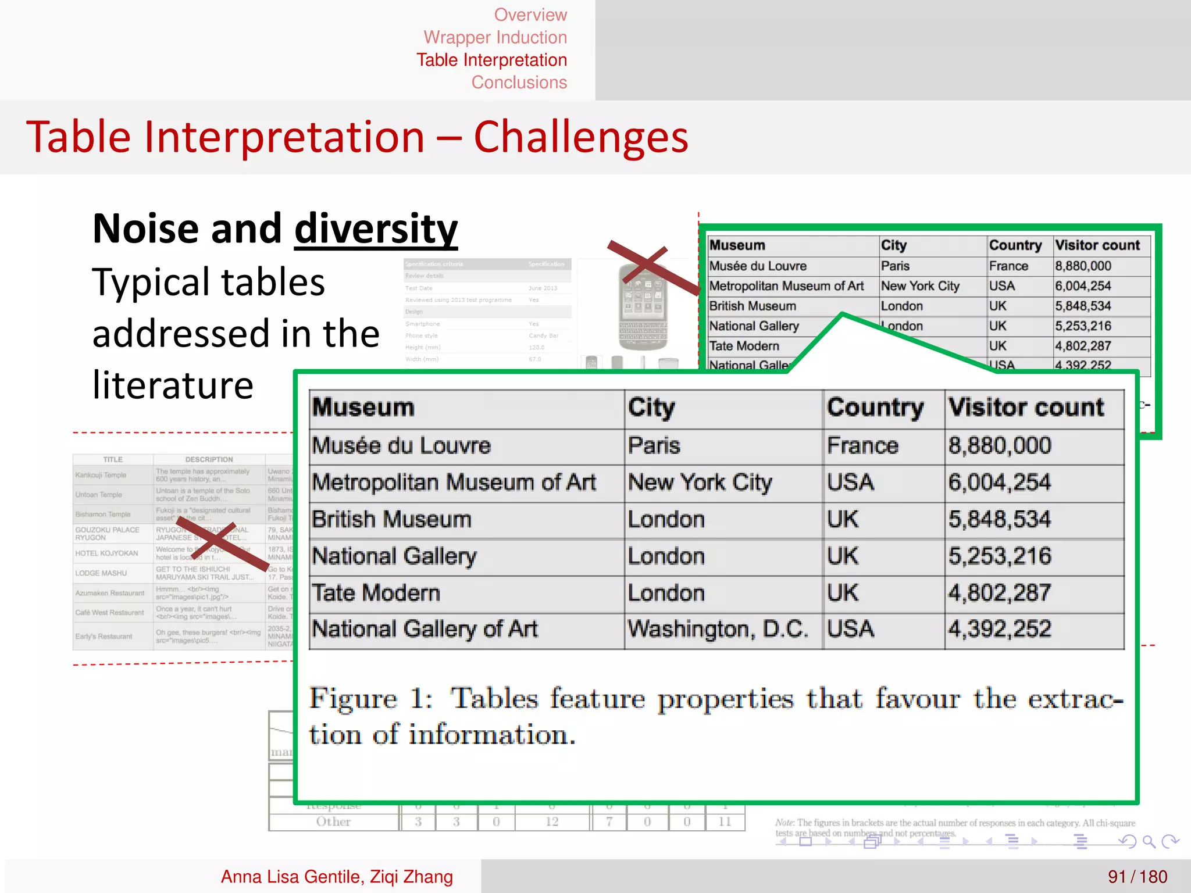This screenshot has width=1191, height=893.
Task: Click the Other row label in bottom table
Action: (333, 821)
